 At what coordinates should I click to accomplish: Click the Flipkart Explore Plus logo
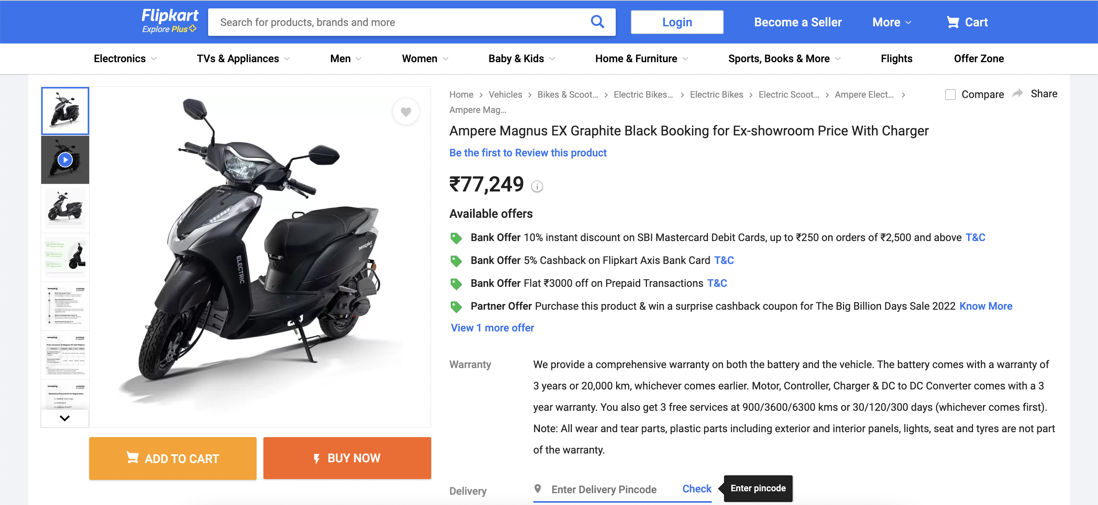(169, 21)
